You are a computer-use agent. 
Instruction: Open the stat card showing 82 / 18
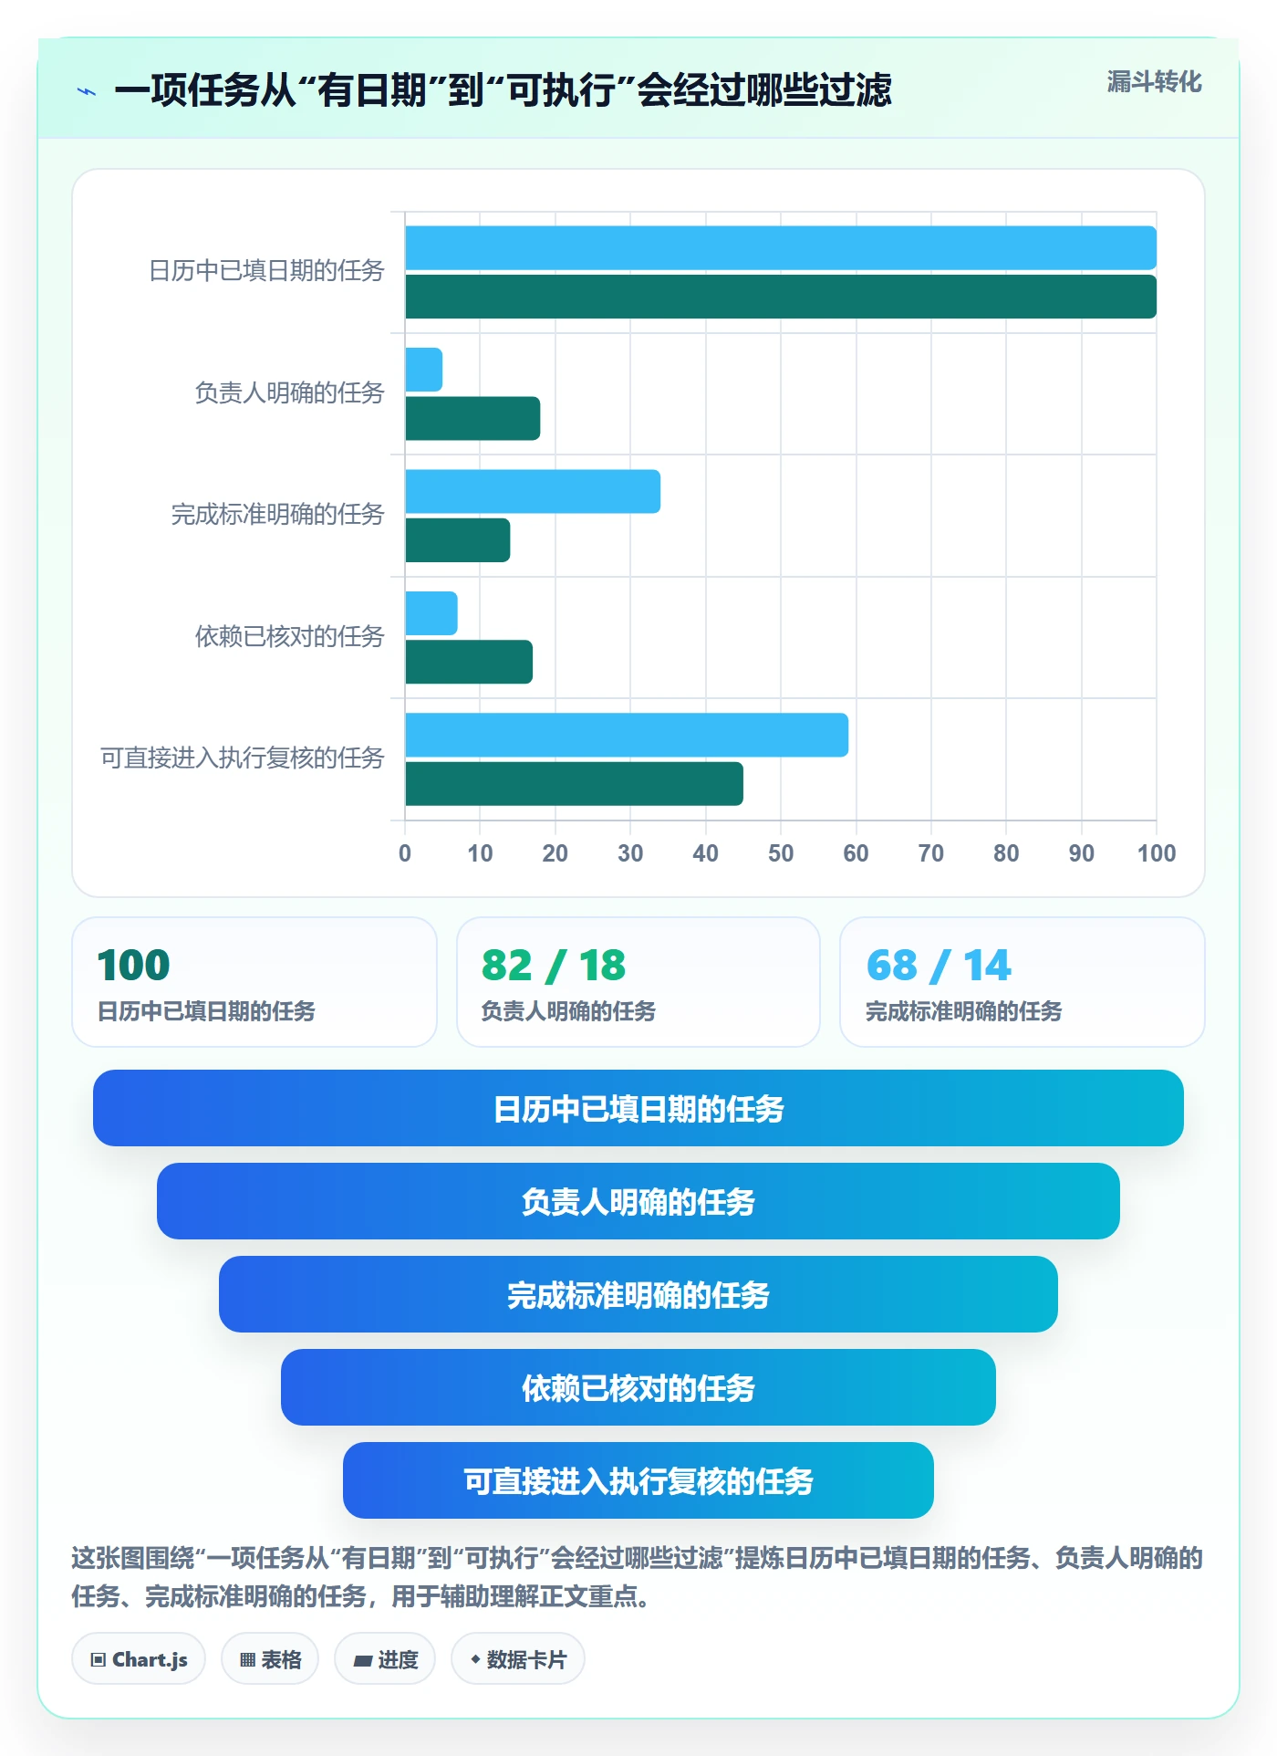638,982
